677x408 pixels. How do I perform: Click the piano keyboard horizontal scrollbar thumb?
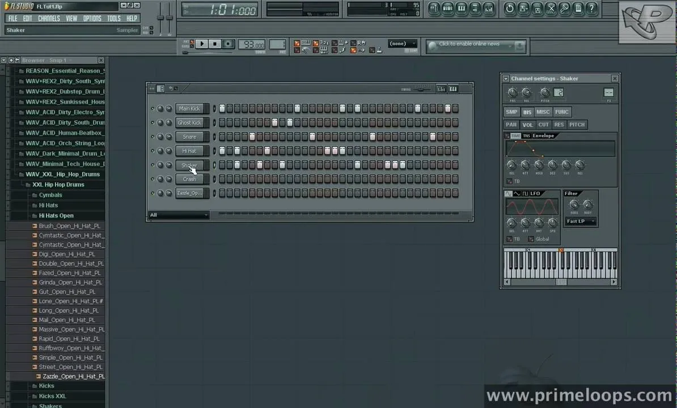pos(561,282)
